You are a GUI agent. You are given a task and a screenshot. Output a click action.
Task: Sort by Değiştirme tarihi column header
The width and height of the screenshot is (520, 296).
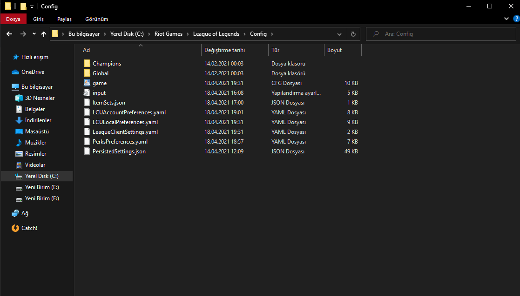pyautogui.click(x=235, y=50)
